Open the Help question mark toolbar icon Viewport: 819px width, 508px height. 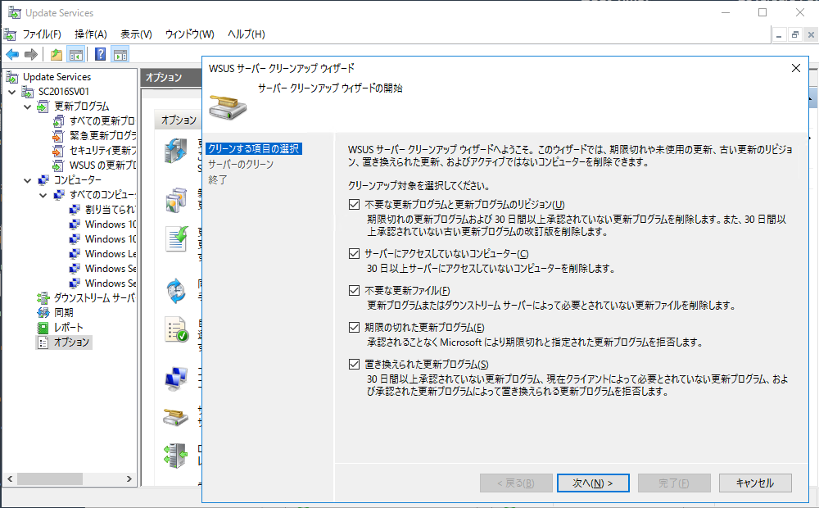[x=100, y=54]
